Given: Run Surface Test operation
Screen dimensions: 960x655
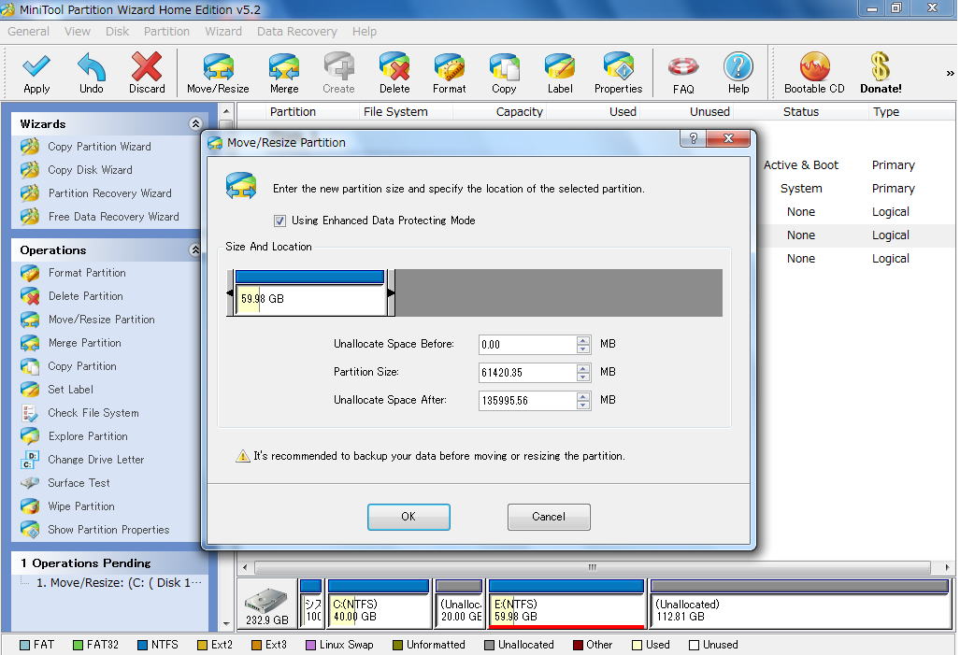Looking at the screenshot, I should pos(79,482).
